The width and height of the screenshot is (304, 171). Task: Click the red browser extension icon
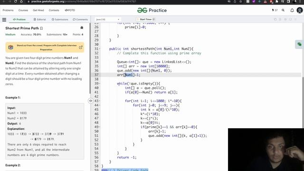pos(271,1)
